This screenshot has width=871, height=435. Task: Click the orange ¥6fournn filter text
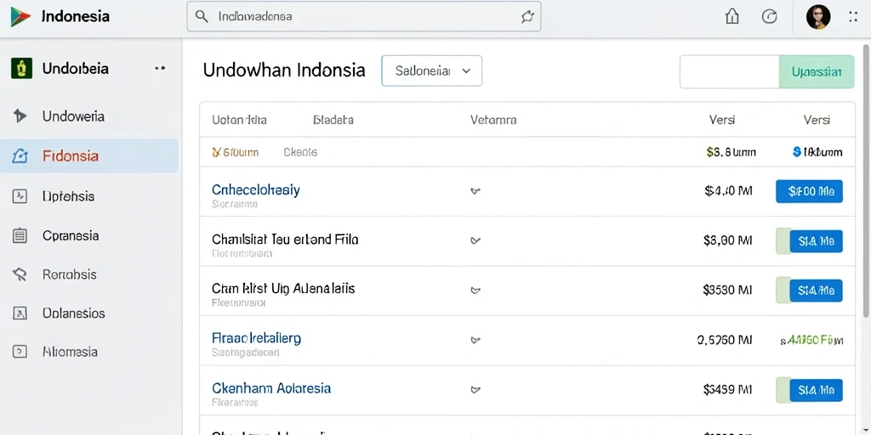coord(236,152)
